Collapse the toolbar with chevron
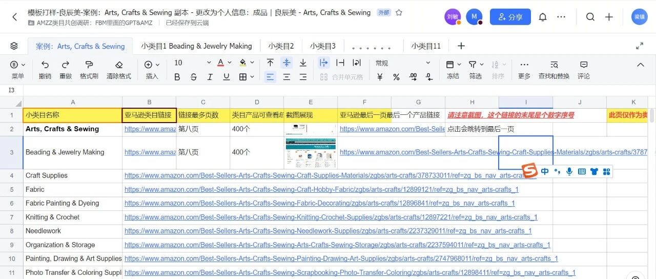The width and height of the screenshot is (656, 279). coord(640,65)
